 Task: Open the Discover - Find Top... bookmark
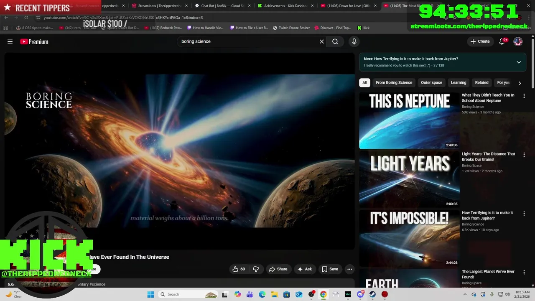(333, 28)
